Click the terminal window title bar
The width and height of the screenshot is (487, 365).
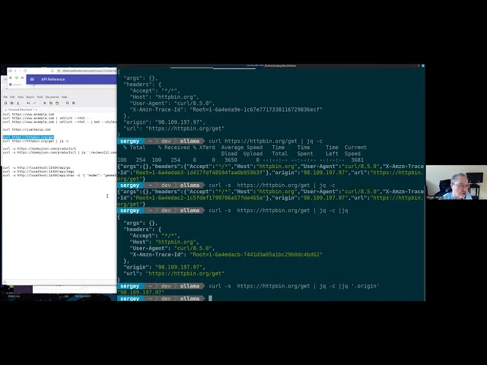tap(270, 66)
